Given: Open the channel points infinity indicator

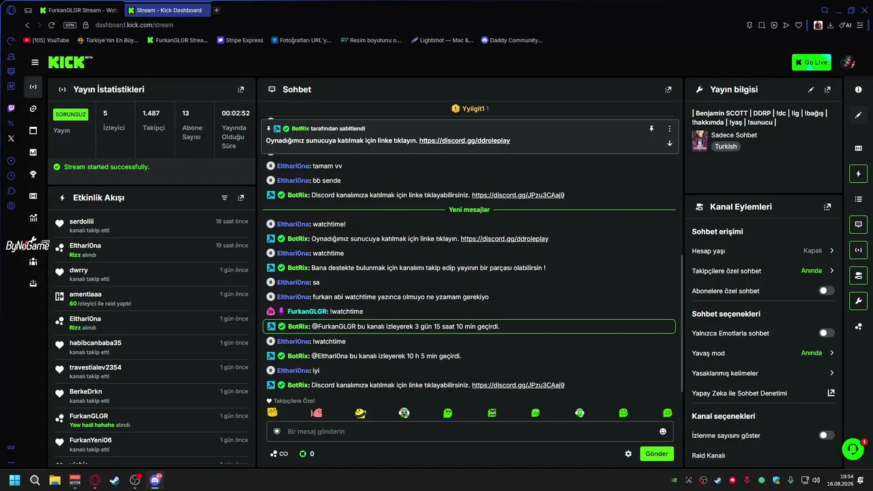Looking at the screenshot, I should [x=279, y=453].
